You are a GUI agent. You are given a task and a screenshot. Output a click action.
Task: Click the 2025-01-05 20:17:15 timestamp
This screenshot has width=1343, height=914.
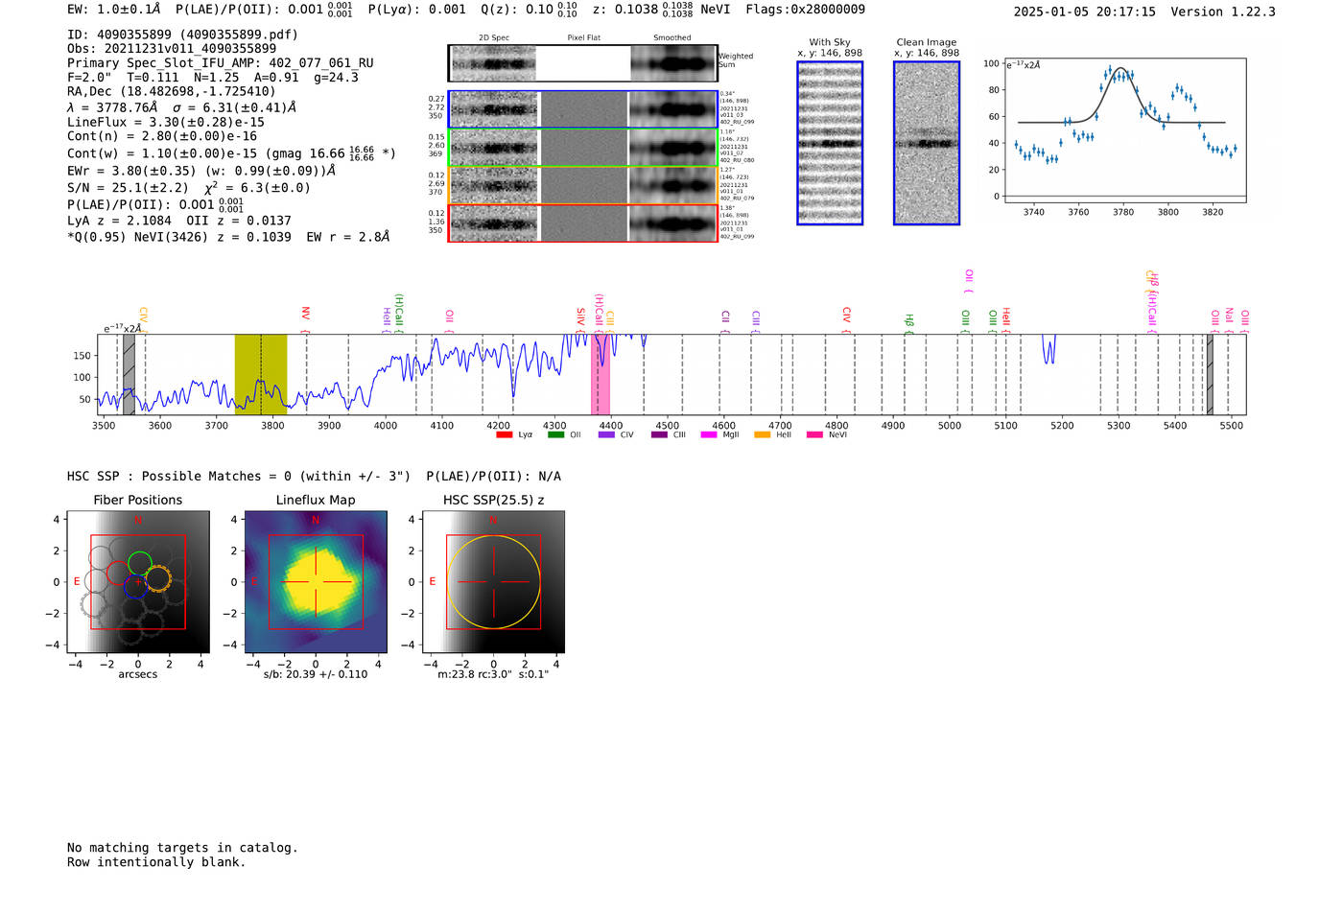[1085, 12]
